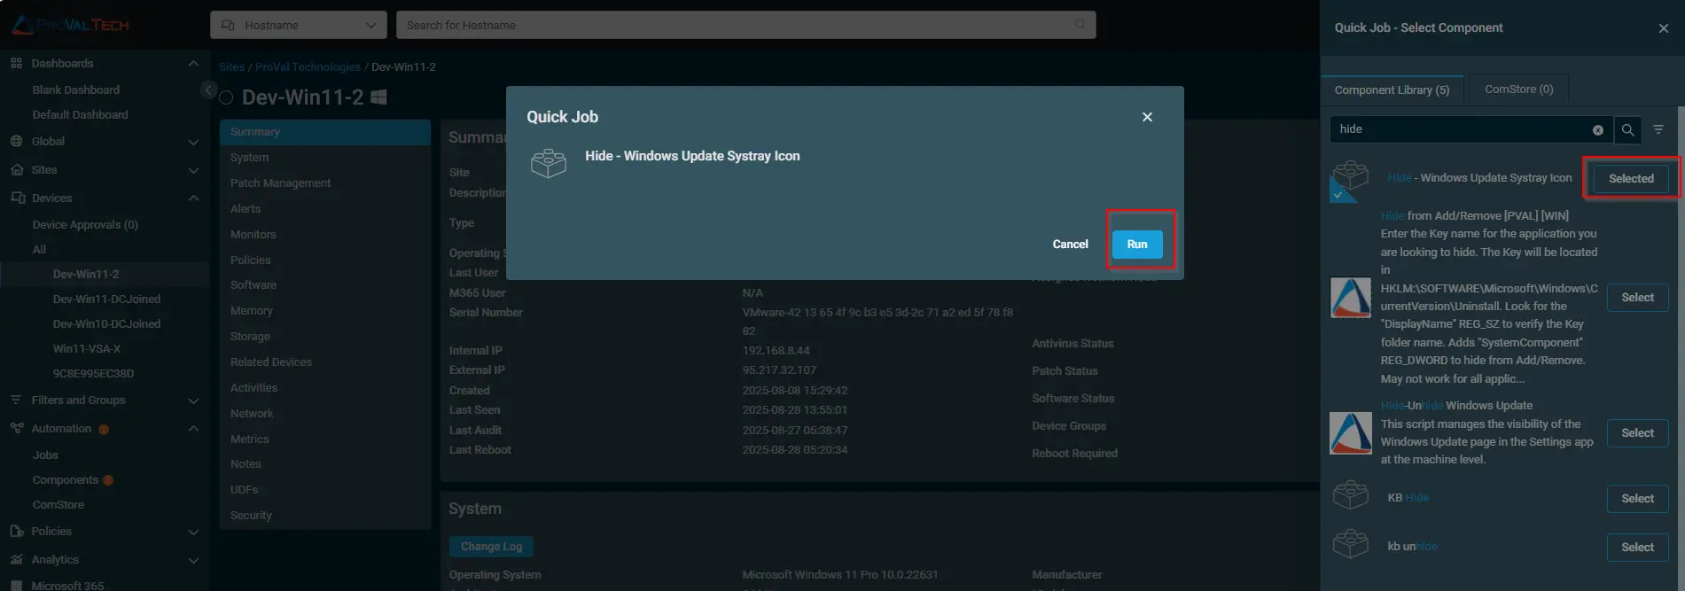The width and height of the screenshot is (1685, 591).
Task: Collapse the Dashboards section chevron
Action: click(x=193, y=64)
